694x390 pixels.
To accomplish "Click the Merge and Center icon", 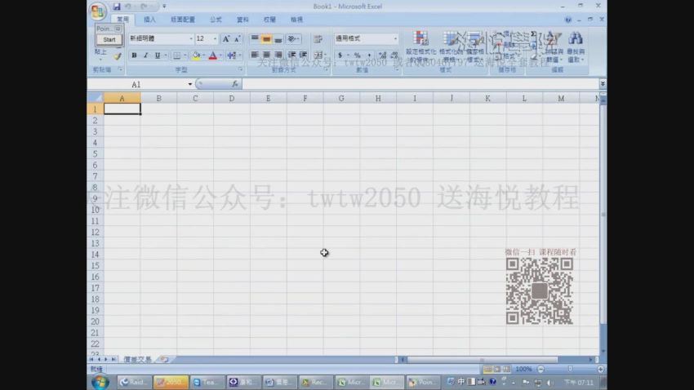I will pyautogui.click(x=318, y=55).
